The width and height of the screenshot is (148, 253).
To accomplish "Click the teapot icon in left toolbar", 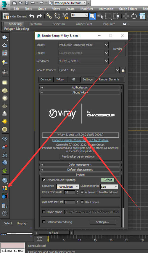I will click(5, 37).
